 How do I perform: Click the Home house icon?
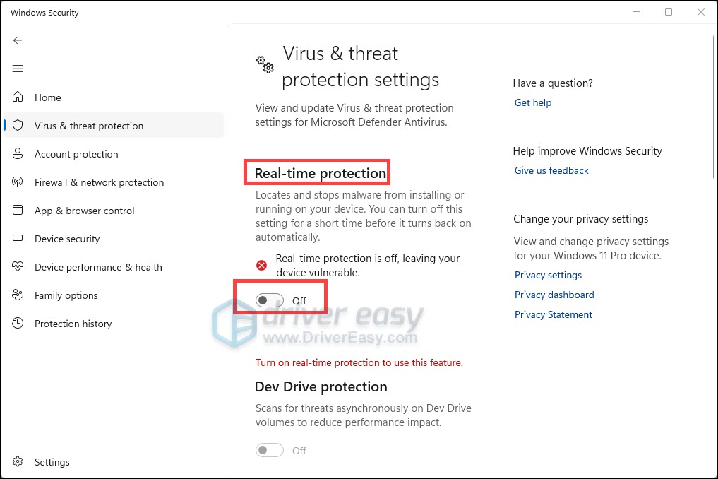pos(18,97)
